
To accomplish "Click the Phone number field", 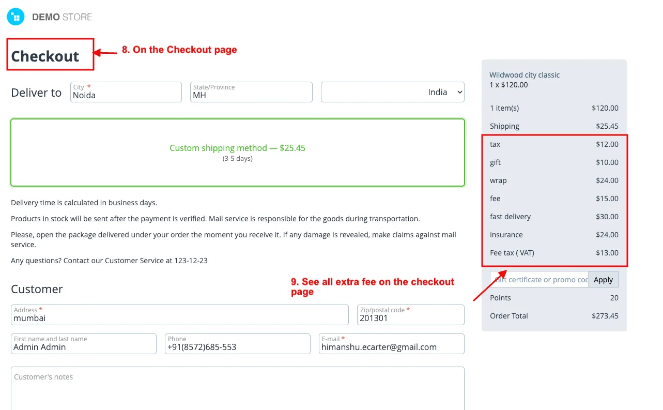I will pos(238,344).
